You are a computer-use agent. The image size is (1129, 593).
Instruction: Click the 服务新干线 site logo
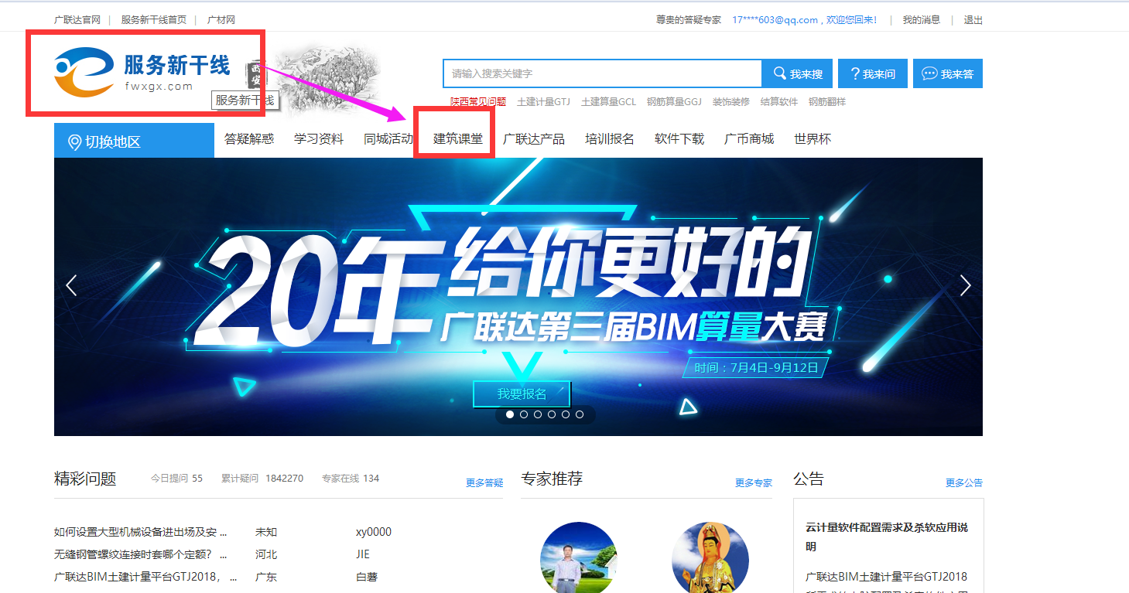[143, 72]
